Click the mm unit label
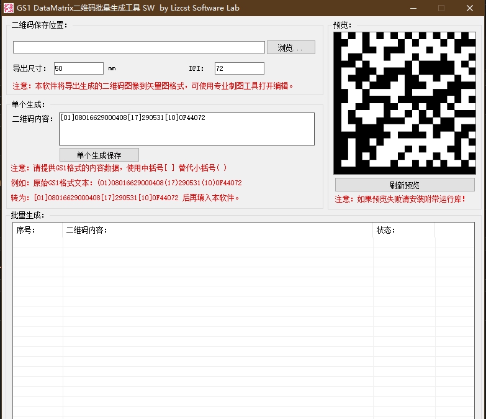The width and height of the screenshot is (486, 419). click(112, 68)
